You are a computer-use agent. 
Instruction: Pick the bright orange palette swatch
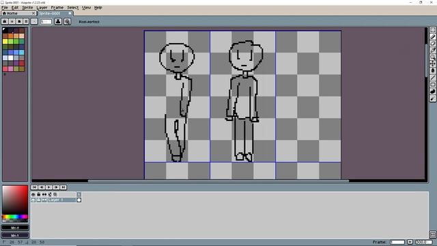[x=11, y=36]
